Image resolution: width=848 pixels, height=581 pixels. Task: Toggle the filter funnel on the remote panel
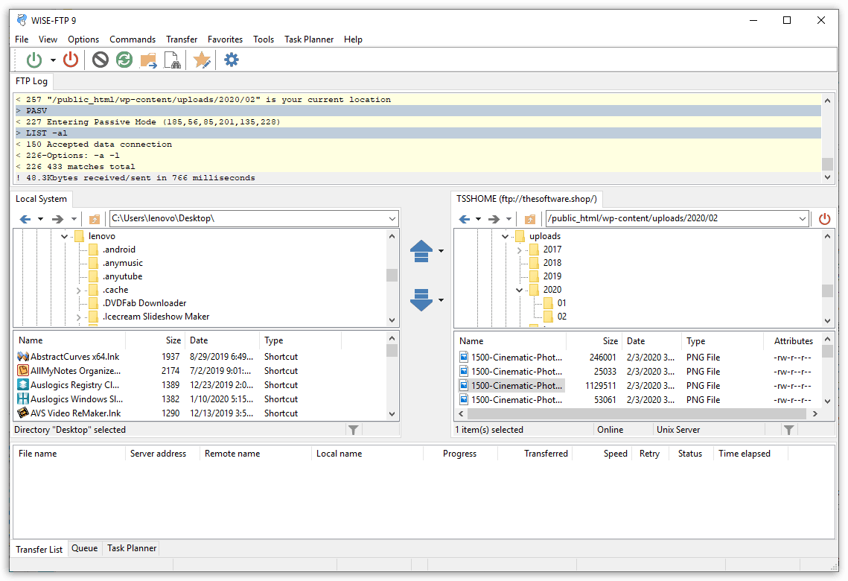click(x=789, y=429)
